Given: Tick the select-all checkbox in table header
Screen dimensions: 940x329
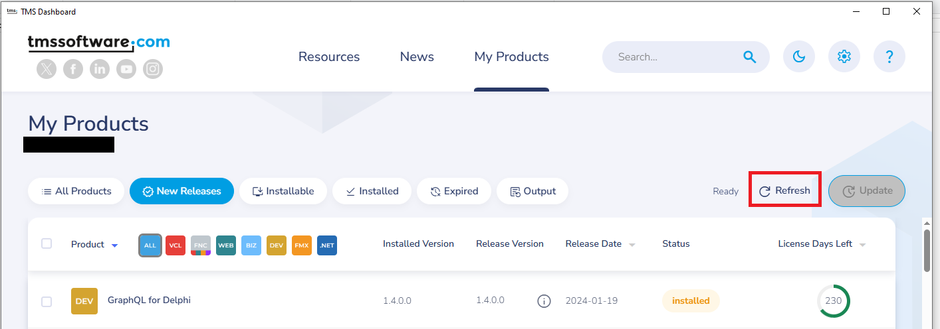Looking at the screenshot, I should point(47,243).
